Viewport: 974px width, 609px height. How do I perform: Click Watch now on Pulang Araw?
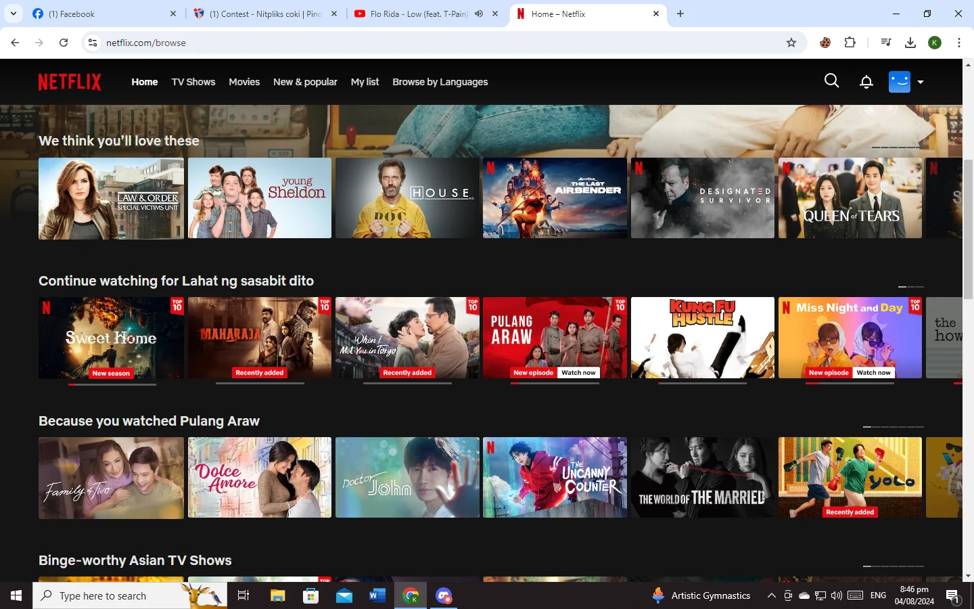(x=578, y=373)
